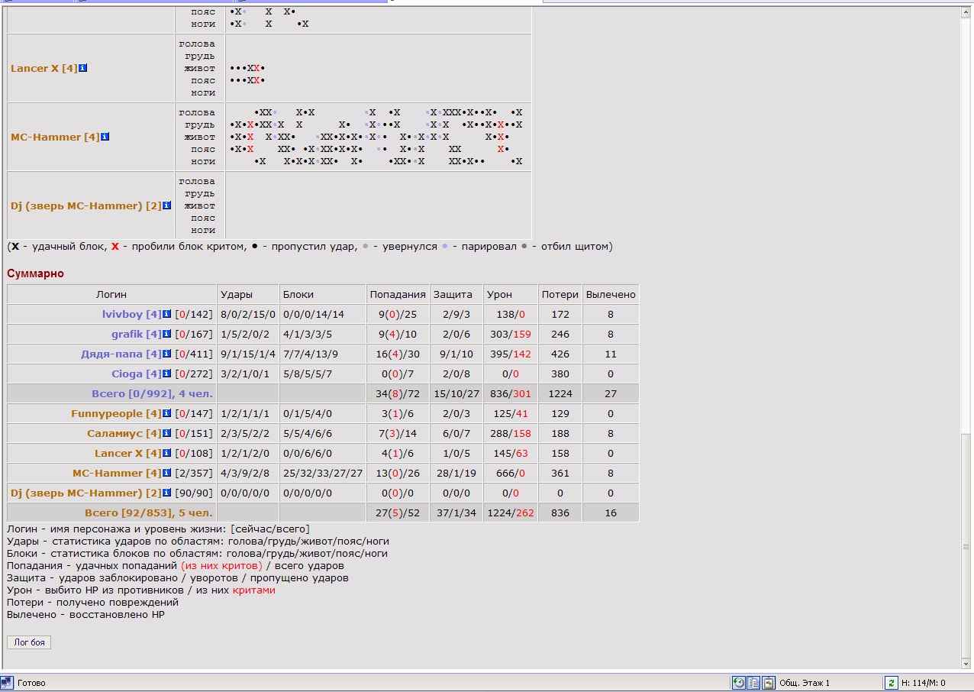Click scrollbar down arrow at bottom right
The height and width of the screenshot is (692, 974).
click(966, 663)
